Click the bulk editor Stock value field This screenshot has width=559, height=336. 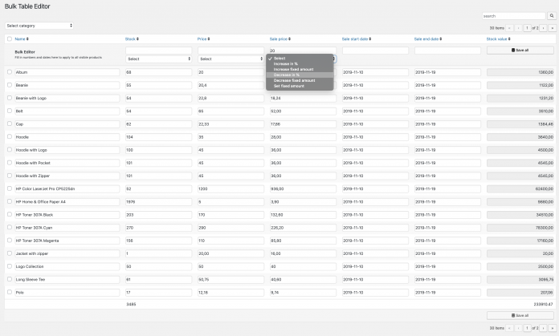(159, 51)
